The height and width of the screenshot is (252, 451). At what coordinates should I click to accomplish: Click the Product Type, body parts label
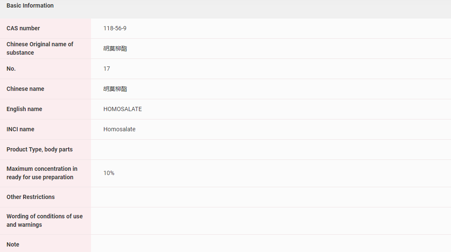(40, 150)
